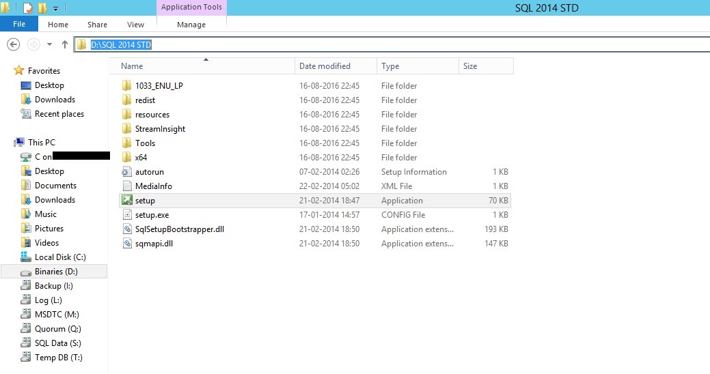Open the Videos folder
The height and width of the screenshot is (374, 710).
[46, 243]
